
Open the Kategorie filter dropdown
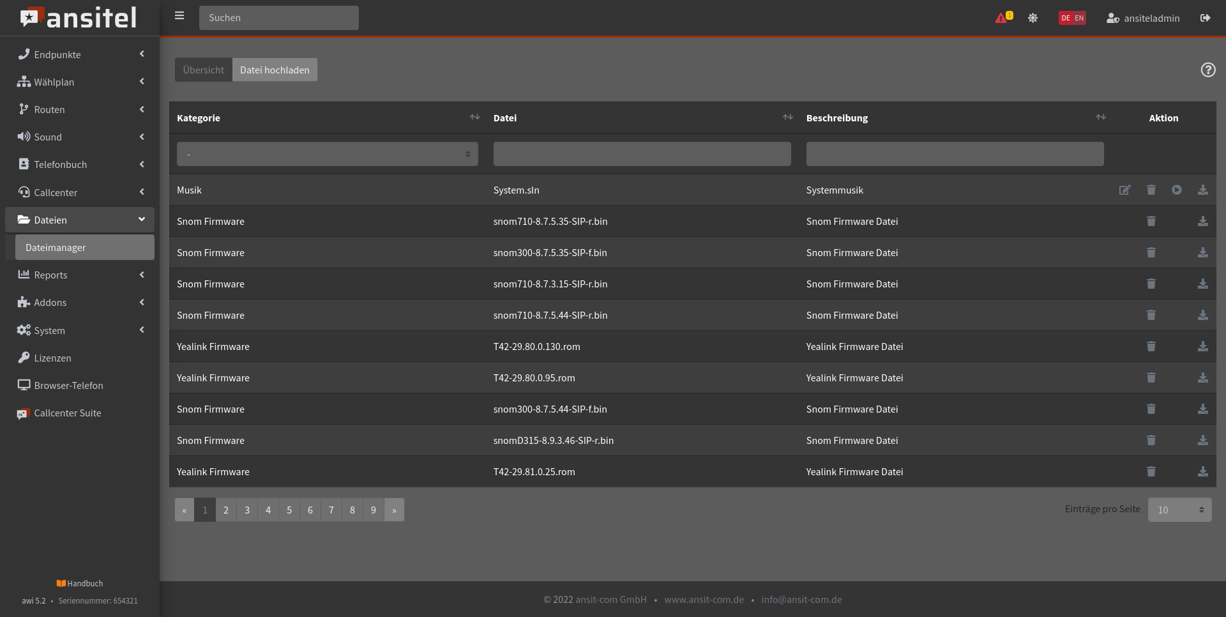(x=327, y=154)
